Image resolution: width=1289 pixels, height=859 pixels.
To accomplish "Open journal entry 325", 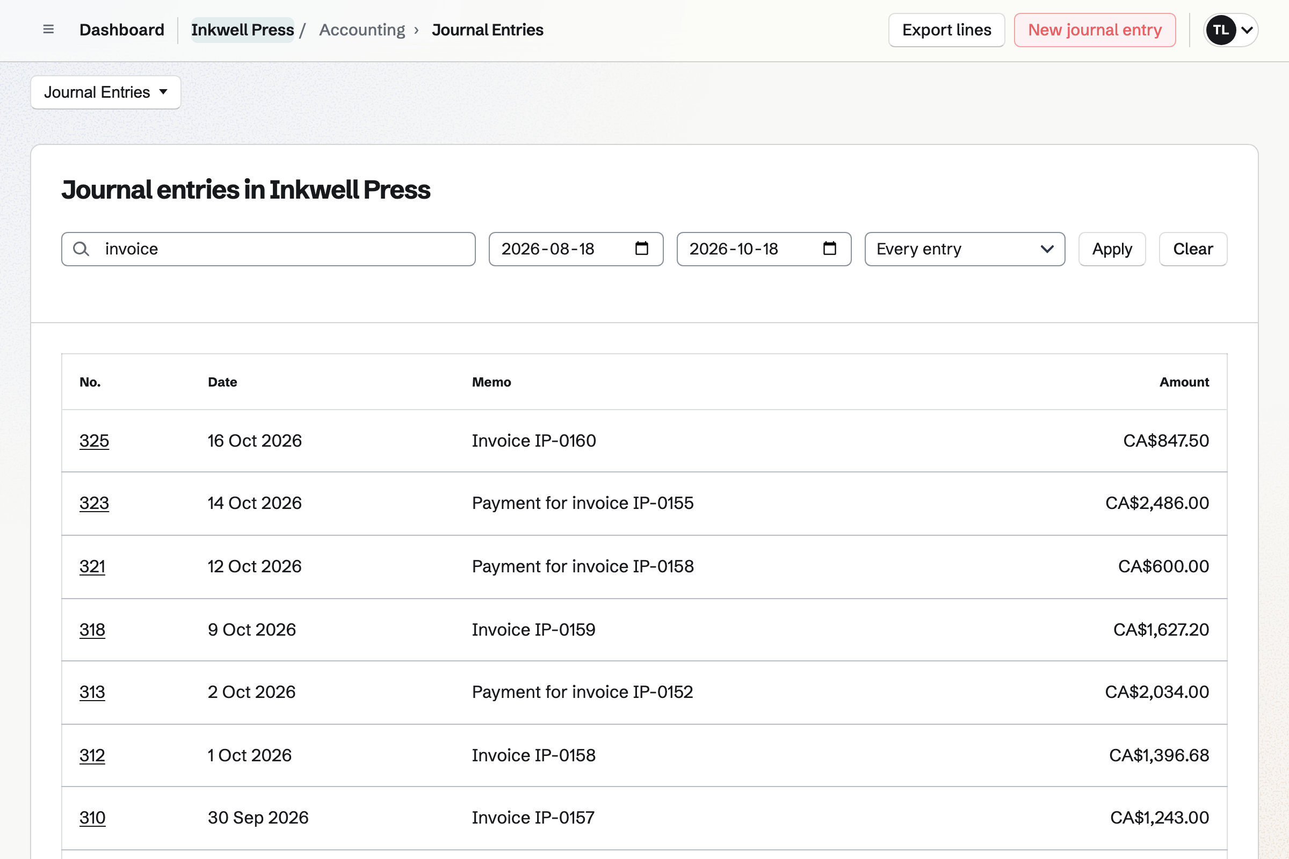I will pyautogui.click(x=95, y=441).
